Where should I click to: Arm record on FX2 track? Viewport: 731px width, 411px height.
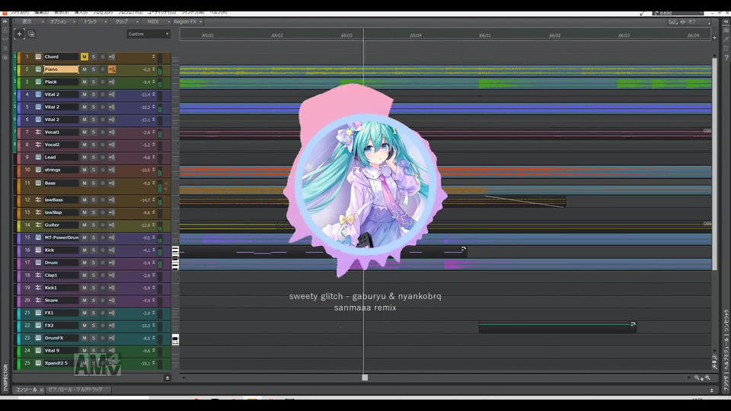coord(103,325)
